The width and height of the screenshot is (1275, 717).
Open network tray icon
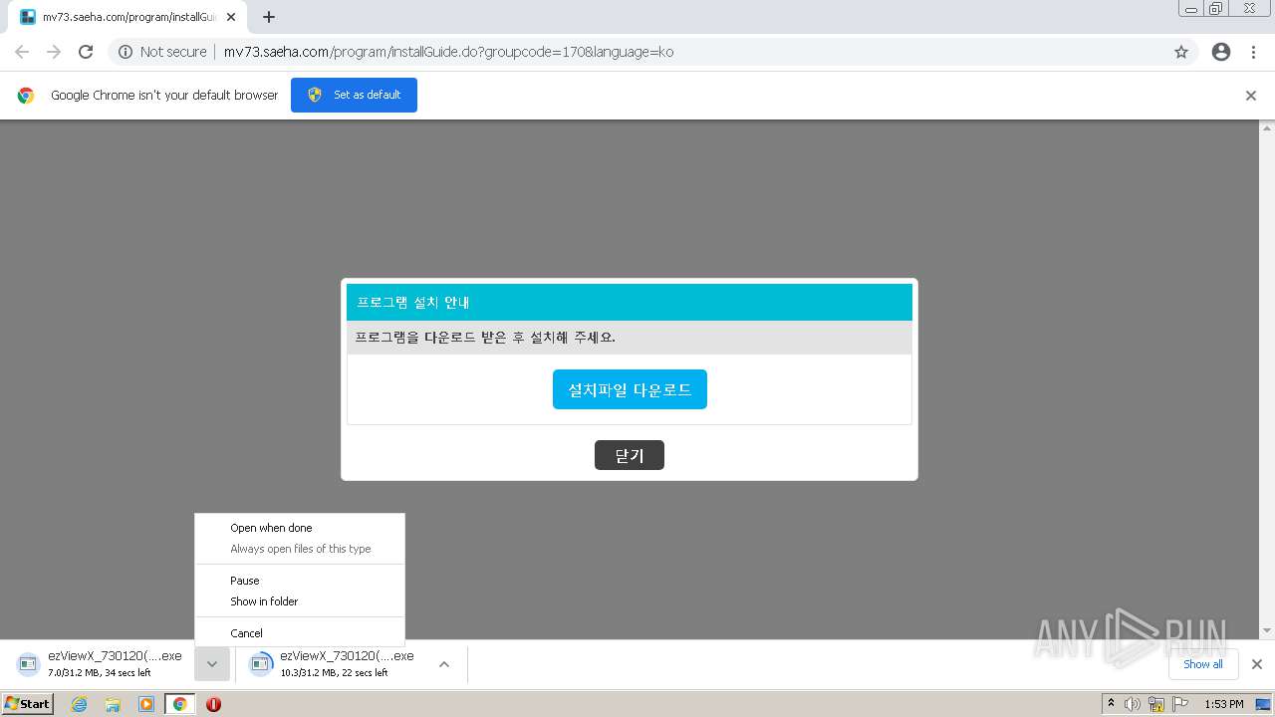click(x=1156, y=704)
